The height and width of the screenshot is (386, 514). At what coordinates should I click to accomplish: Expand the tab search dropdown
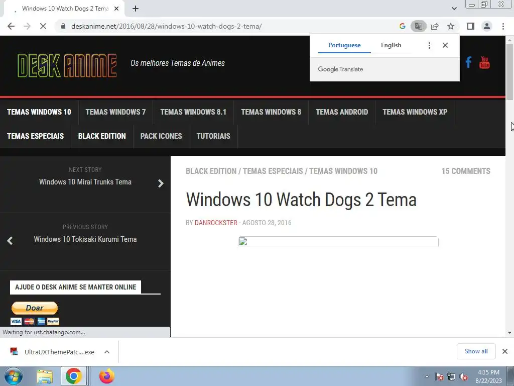click(454, 9)
